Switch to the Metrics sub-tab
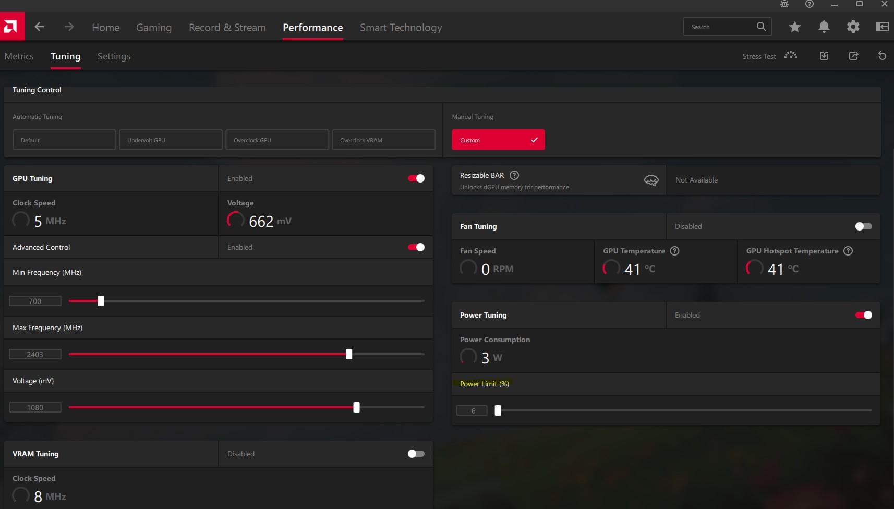 pyautogui.click(x=19, y=56)
